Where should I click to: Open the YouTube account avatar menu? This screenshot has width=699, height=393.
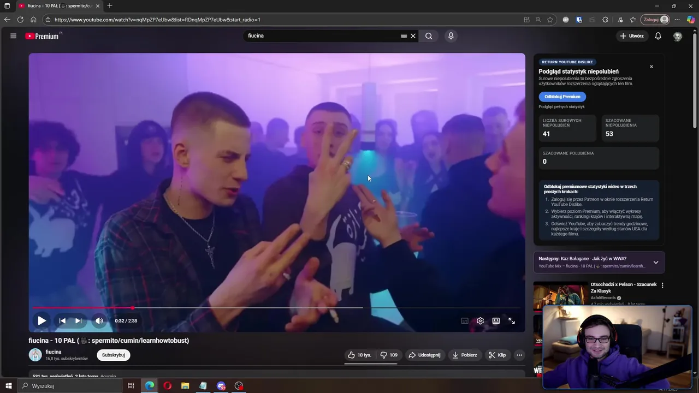point(678,36)
